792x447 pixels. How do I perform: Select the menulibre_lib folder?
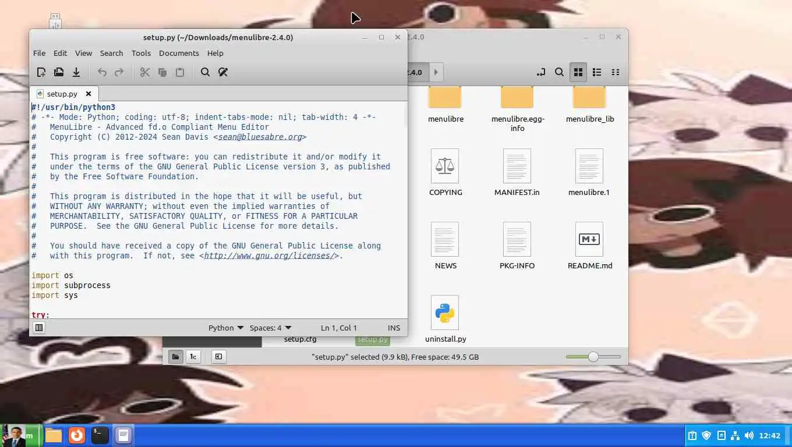(590, 105)
